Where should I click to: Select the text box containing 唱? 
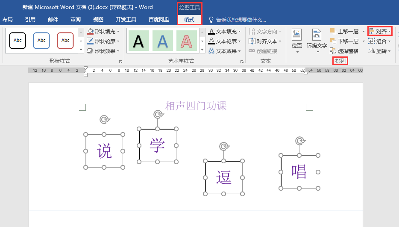(x=299, y=172)
